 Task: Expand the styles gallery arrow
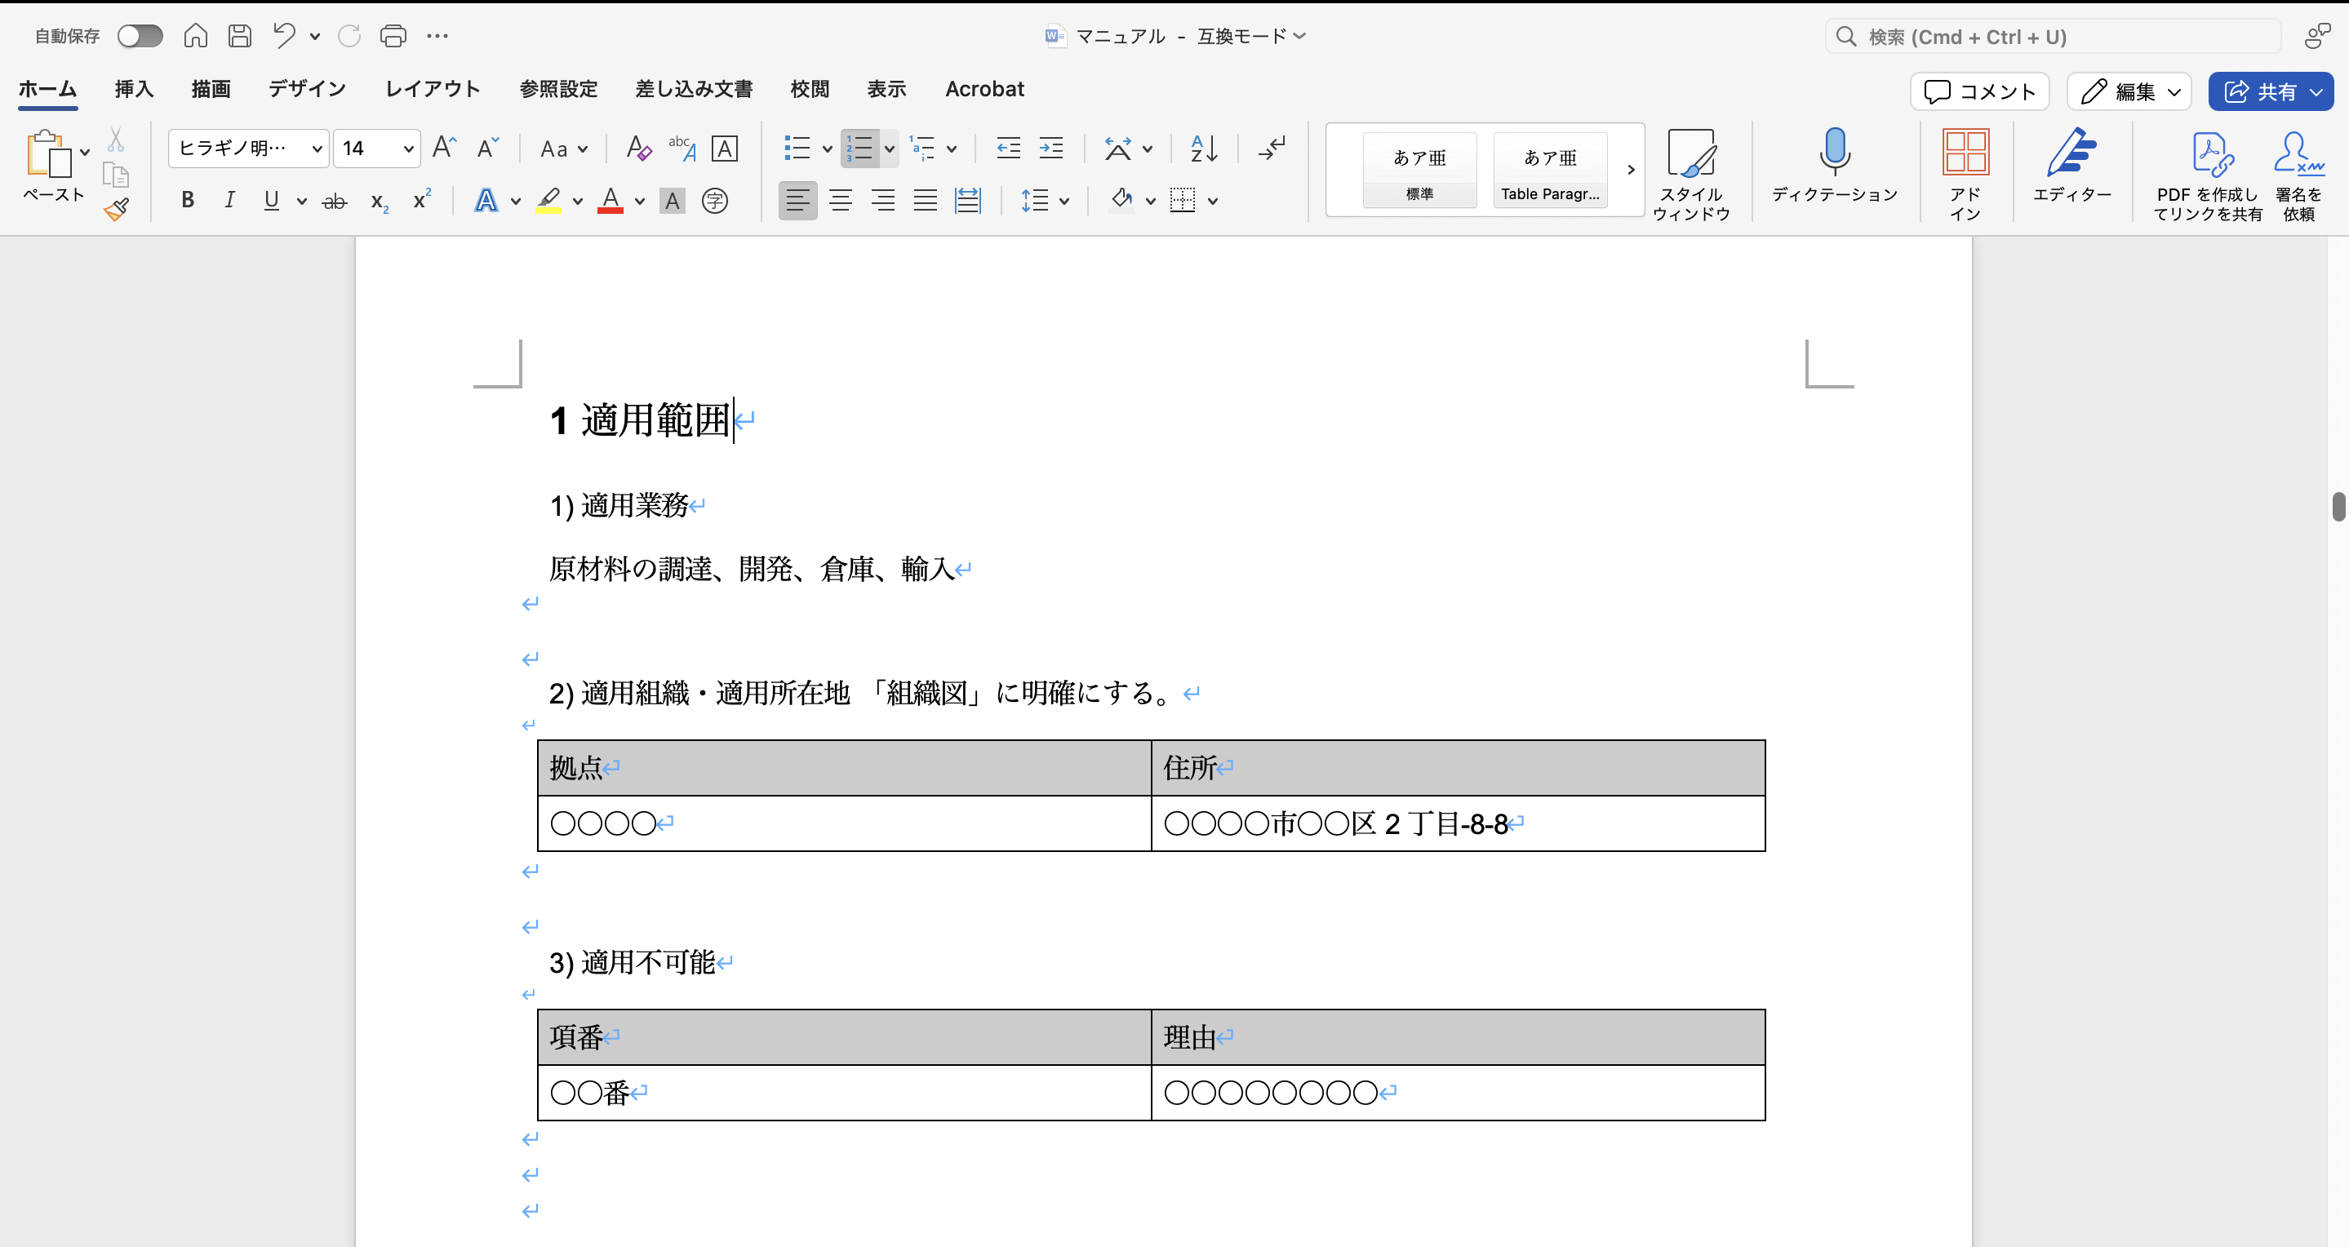coord(1631,170)
